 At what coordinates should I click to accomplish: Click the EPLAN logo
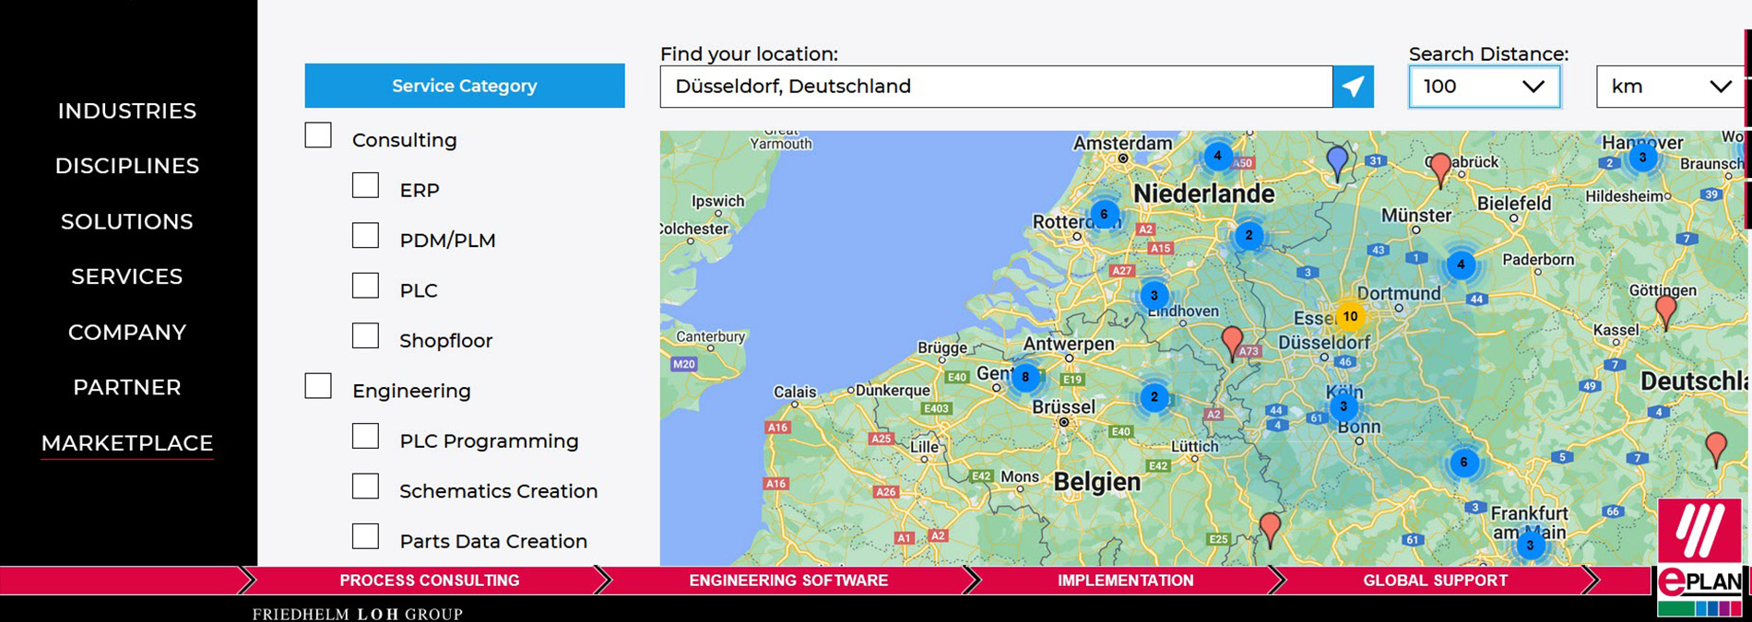(x=1699, y=558)
